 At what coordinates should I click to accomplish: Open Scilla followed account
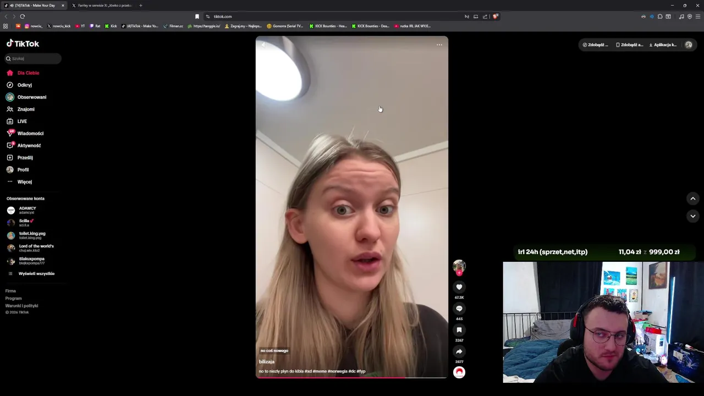21,223
